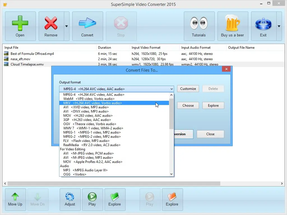Select WMV 7 WMV-1 video option

pyautogui.click(x=114, y=128)
